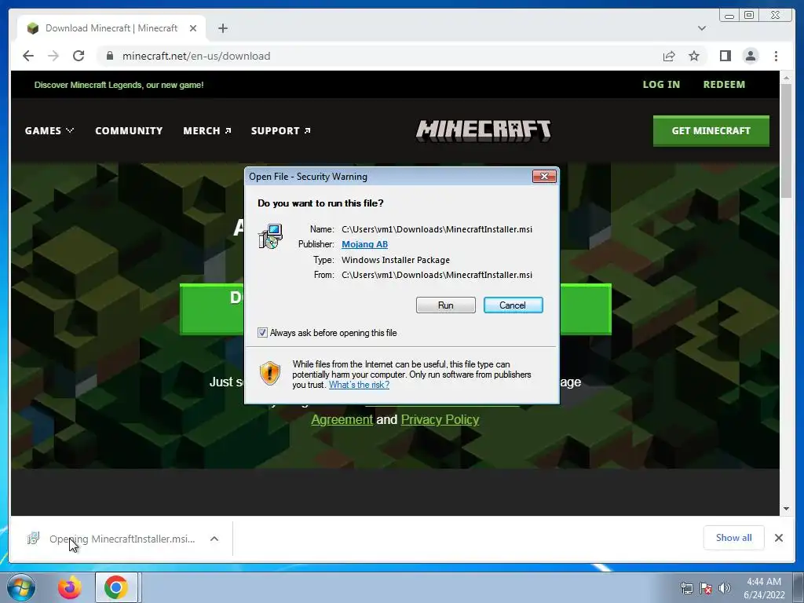This screenshot has height=603, width=804.
Task: Open the Privacy Policy link
Action: click(x=440, y=419)
